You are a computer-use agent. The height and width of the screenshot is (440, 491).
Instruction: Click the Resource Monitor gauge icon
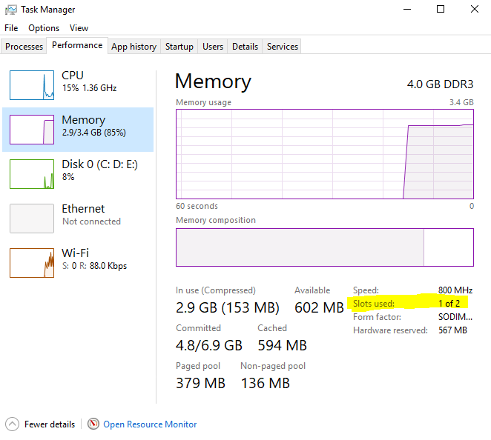point(93,424)
